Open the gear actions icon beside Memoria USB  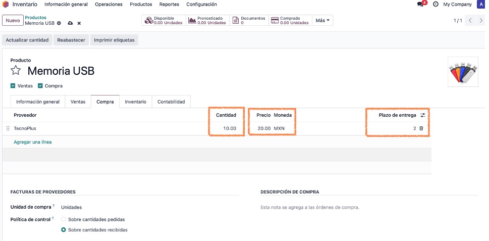pyautogui.click(x=59, y=23)
